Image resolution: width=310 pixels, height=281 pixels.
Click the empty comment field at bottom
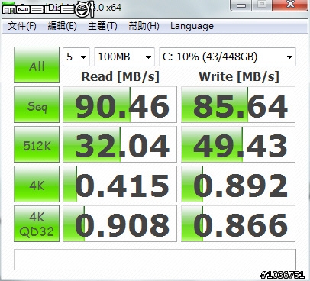coord(155,260)
